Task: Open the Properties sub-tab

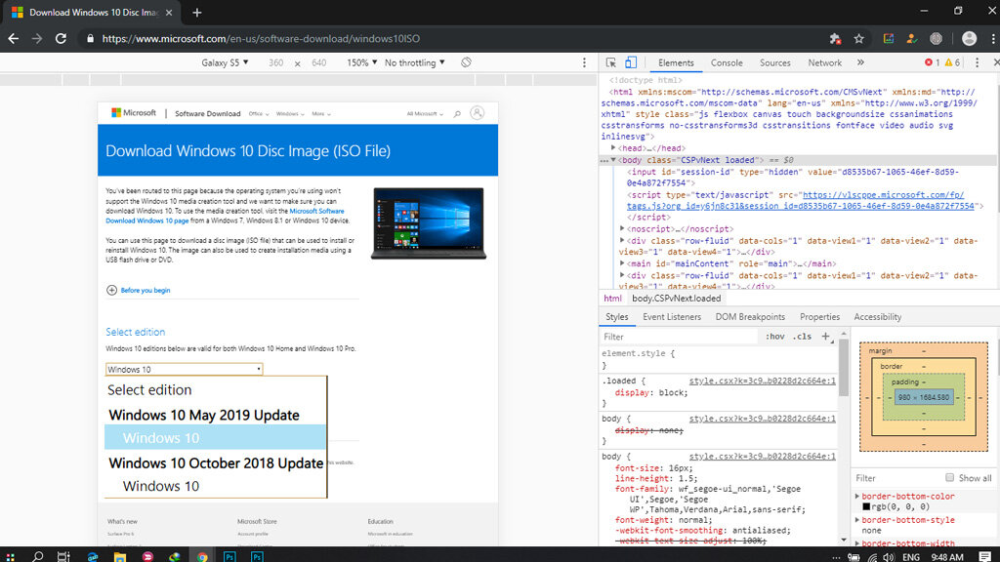Action: (819, 317)
